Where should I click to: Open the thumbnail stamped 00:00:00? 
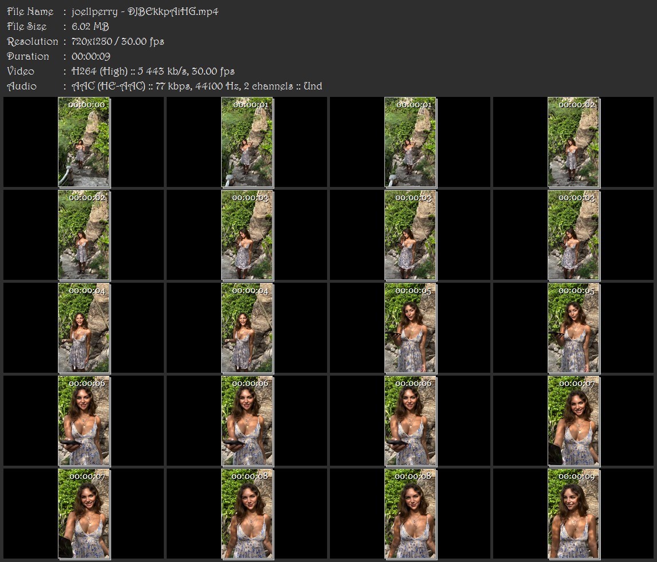pos(84,142)
